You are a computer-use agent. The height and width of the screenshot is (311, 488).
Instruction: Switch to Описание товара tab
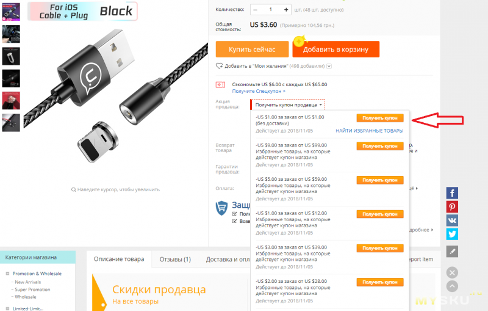(119, 259)
